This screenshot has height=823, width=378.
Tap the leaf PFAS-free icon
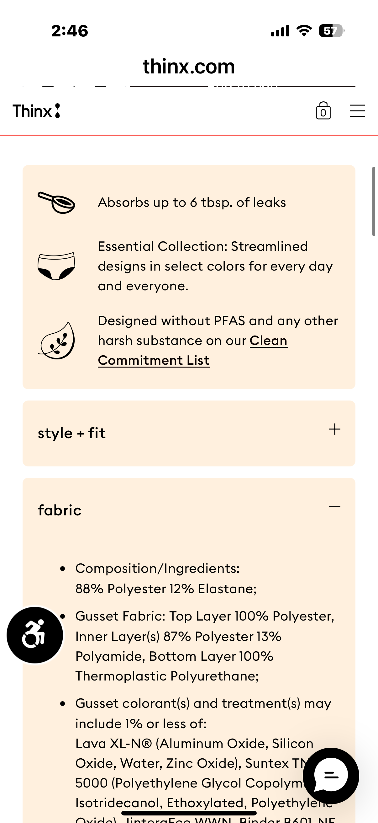[56, 341]
